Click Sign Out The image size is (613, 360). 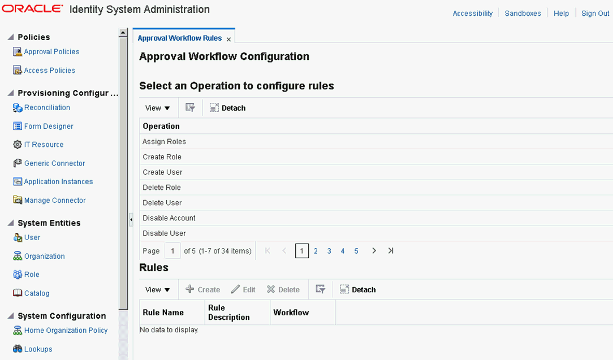tap(595, 14)
